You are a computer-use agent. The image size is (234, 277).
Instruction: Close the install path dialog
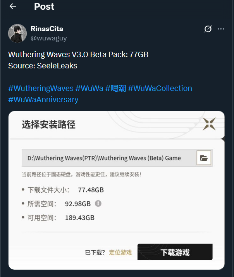(209, 124)
